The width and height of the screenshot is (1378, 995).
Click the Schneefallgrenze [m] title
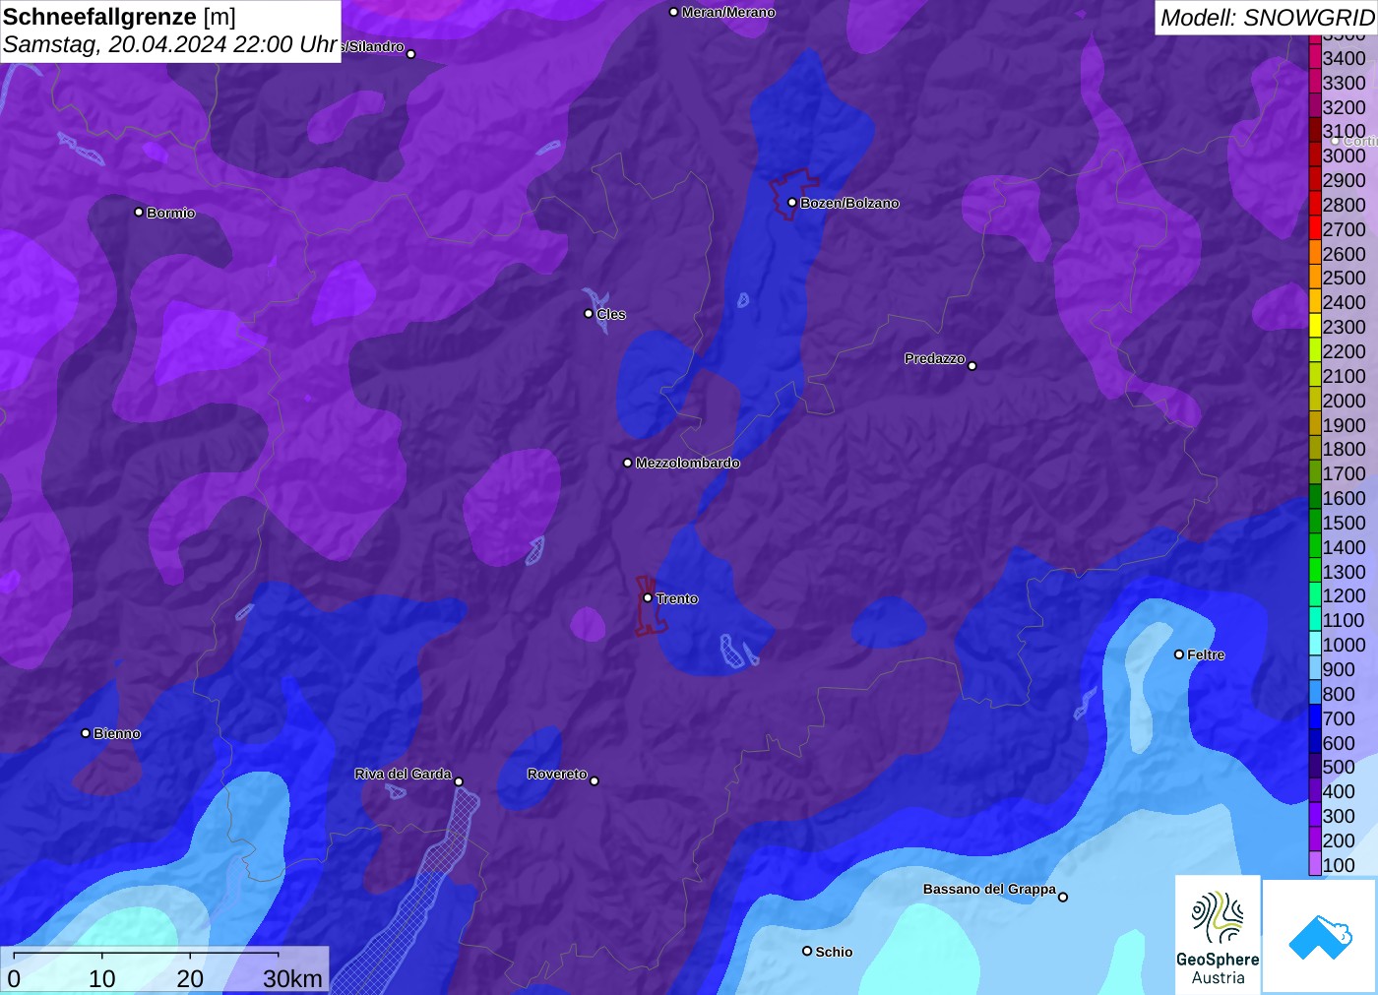coord(119,17)
